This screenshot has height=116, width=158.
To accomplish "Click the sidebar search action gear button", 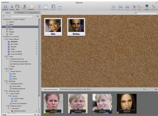I will [x=38, y=16].
